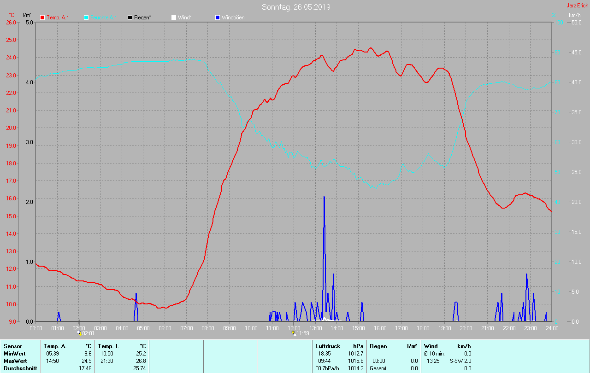The image size is (590, 373).
Task: Click the 'Sensor' header in the table
Action: tap(12, 346)
